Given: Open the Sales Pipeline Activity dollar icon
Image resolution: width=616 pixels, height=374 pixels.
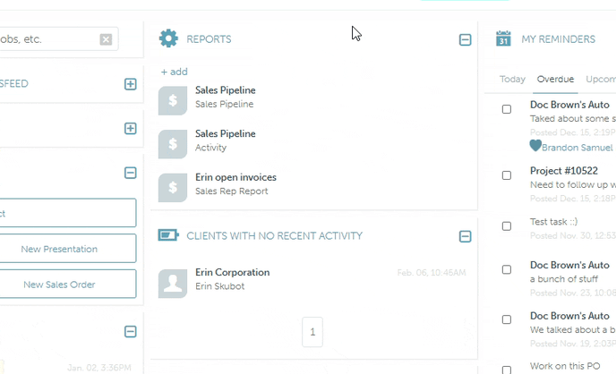Looking at the screenshot, I should 173,144.
